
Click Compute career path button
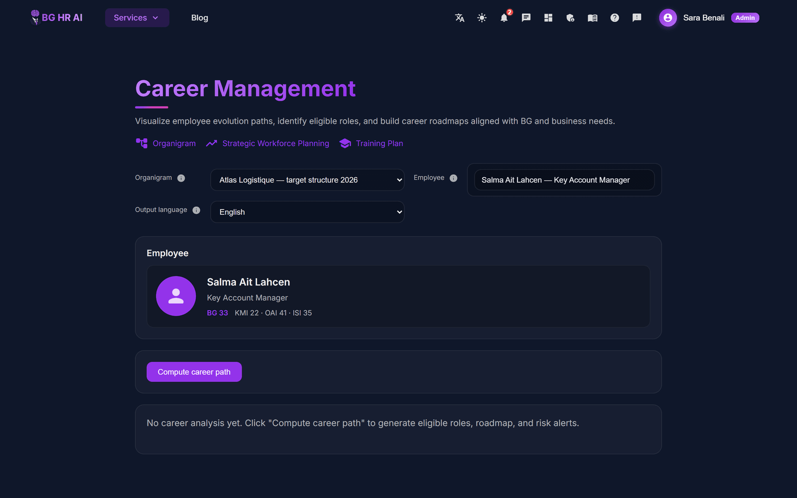point(194,372)
